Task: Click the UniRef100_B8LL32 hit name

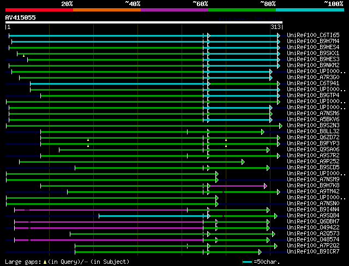Action: tap(313, 131)
